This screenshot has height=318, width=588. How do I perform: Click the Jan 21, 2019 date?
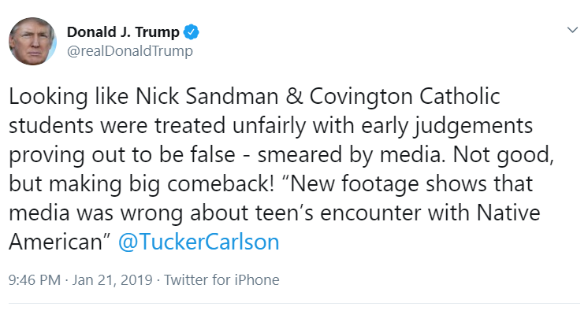coord(113,280)
